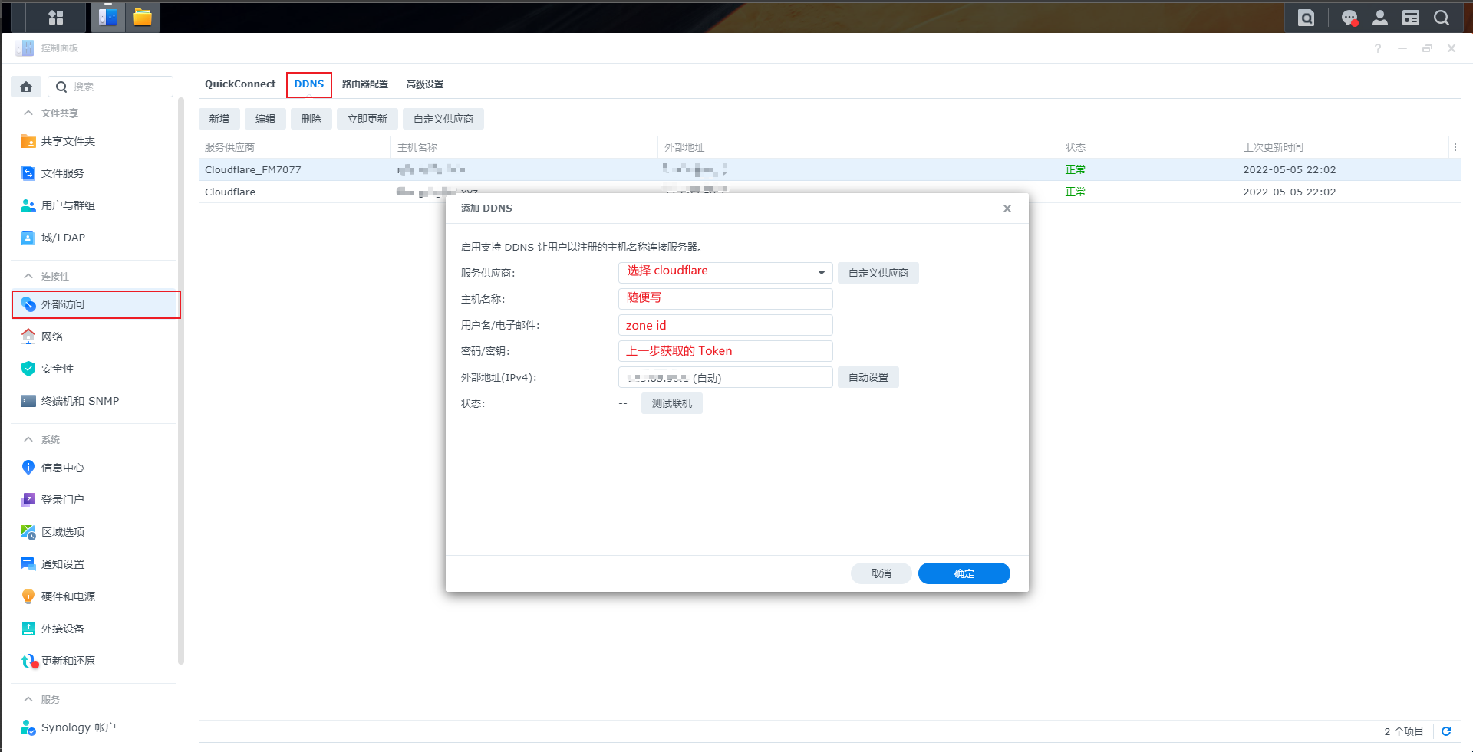Open the widgets panel icon in taskbar

(x=1410, y=18)
